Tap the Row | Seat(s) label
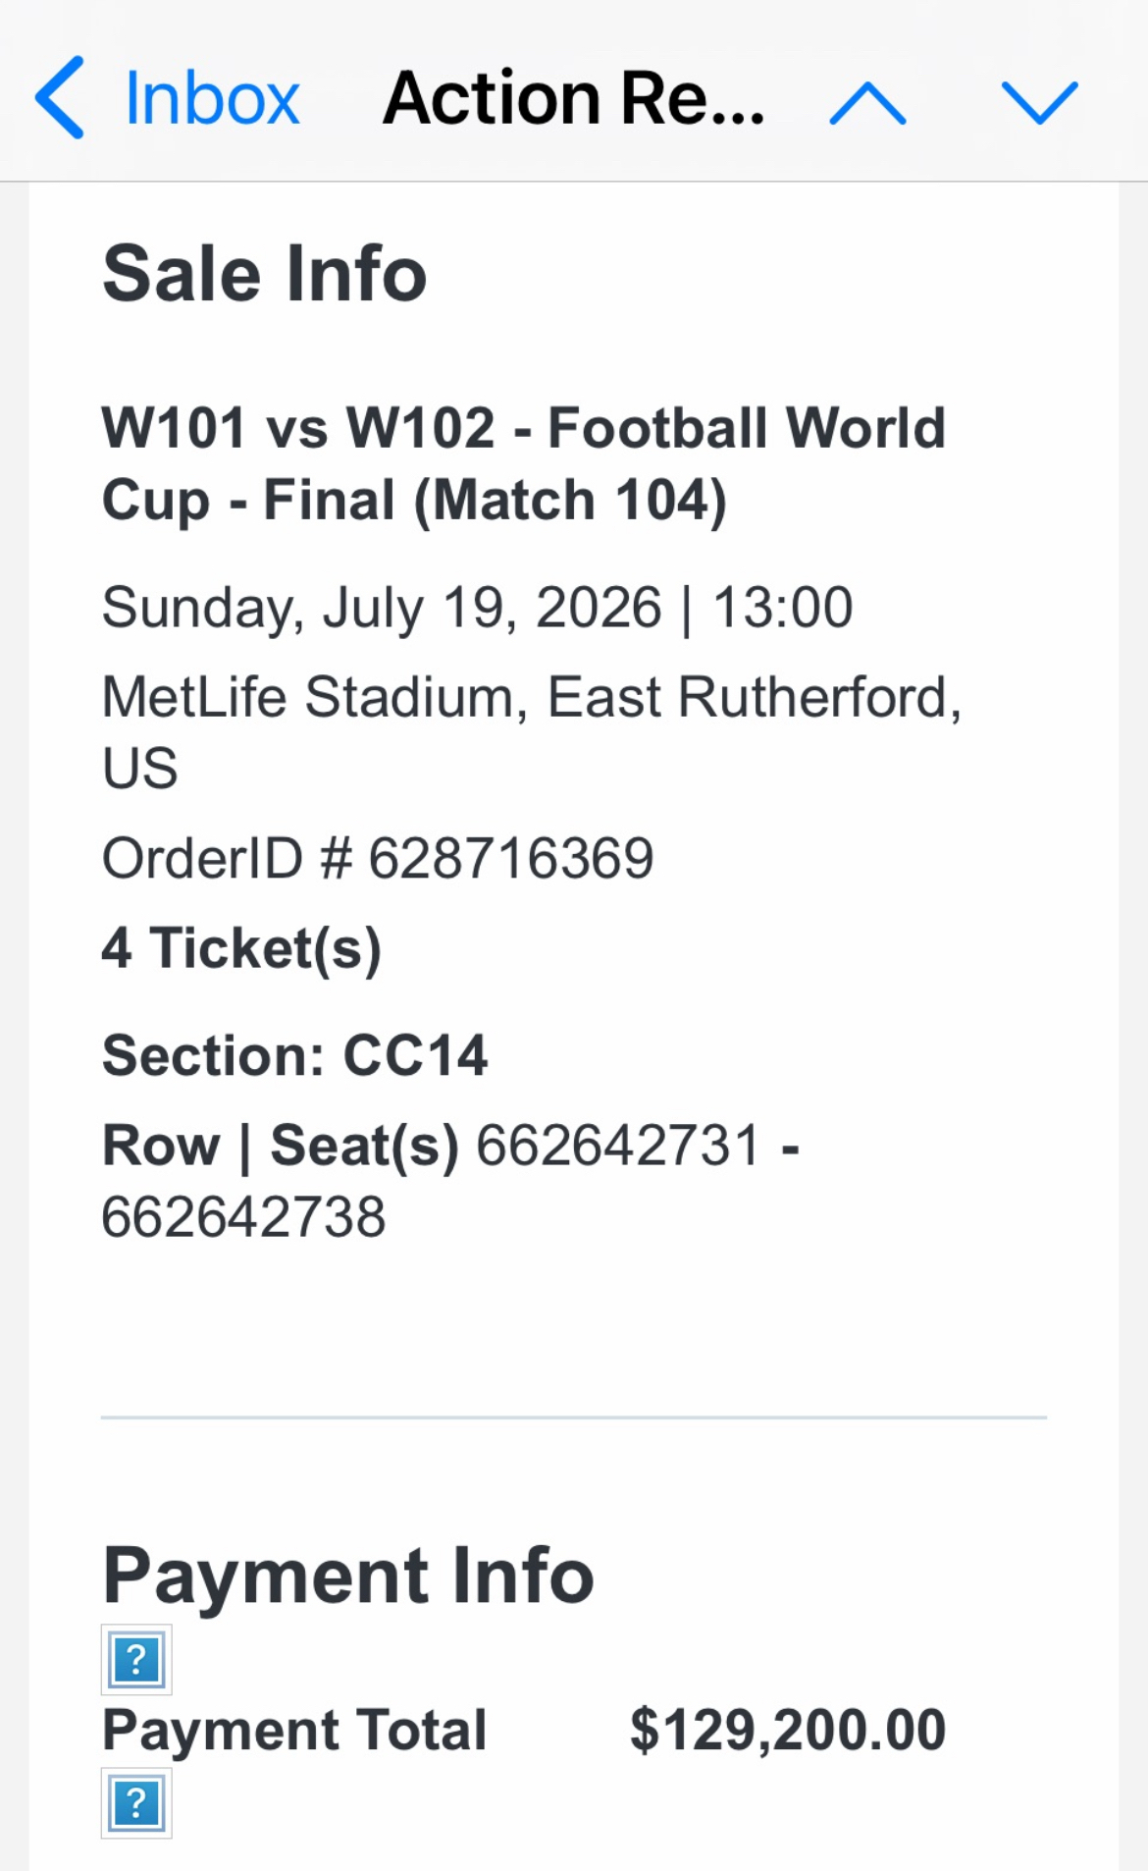 [x=281, y=1146]
